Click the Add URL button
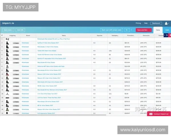The image size is (171, 137). pyautogui.click(x=20, y=30)
